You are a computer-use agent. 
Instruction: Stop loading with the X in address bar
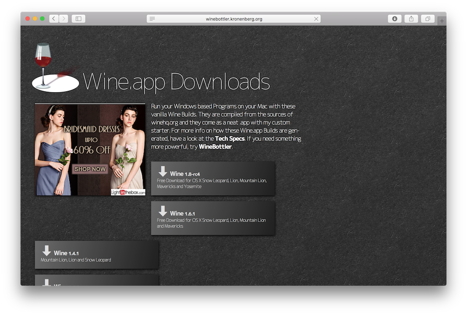(x=316, y=19)
